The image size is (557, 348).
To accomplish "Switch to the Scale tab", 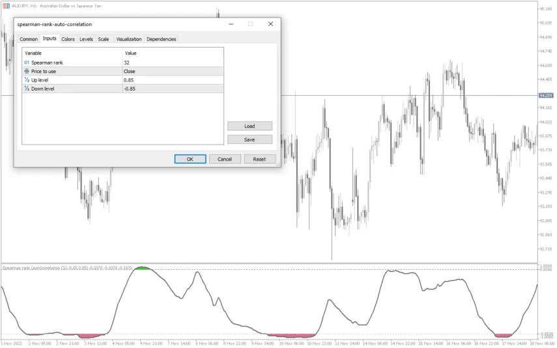I will (104, 39).
